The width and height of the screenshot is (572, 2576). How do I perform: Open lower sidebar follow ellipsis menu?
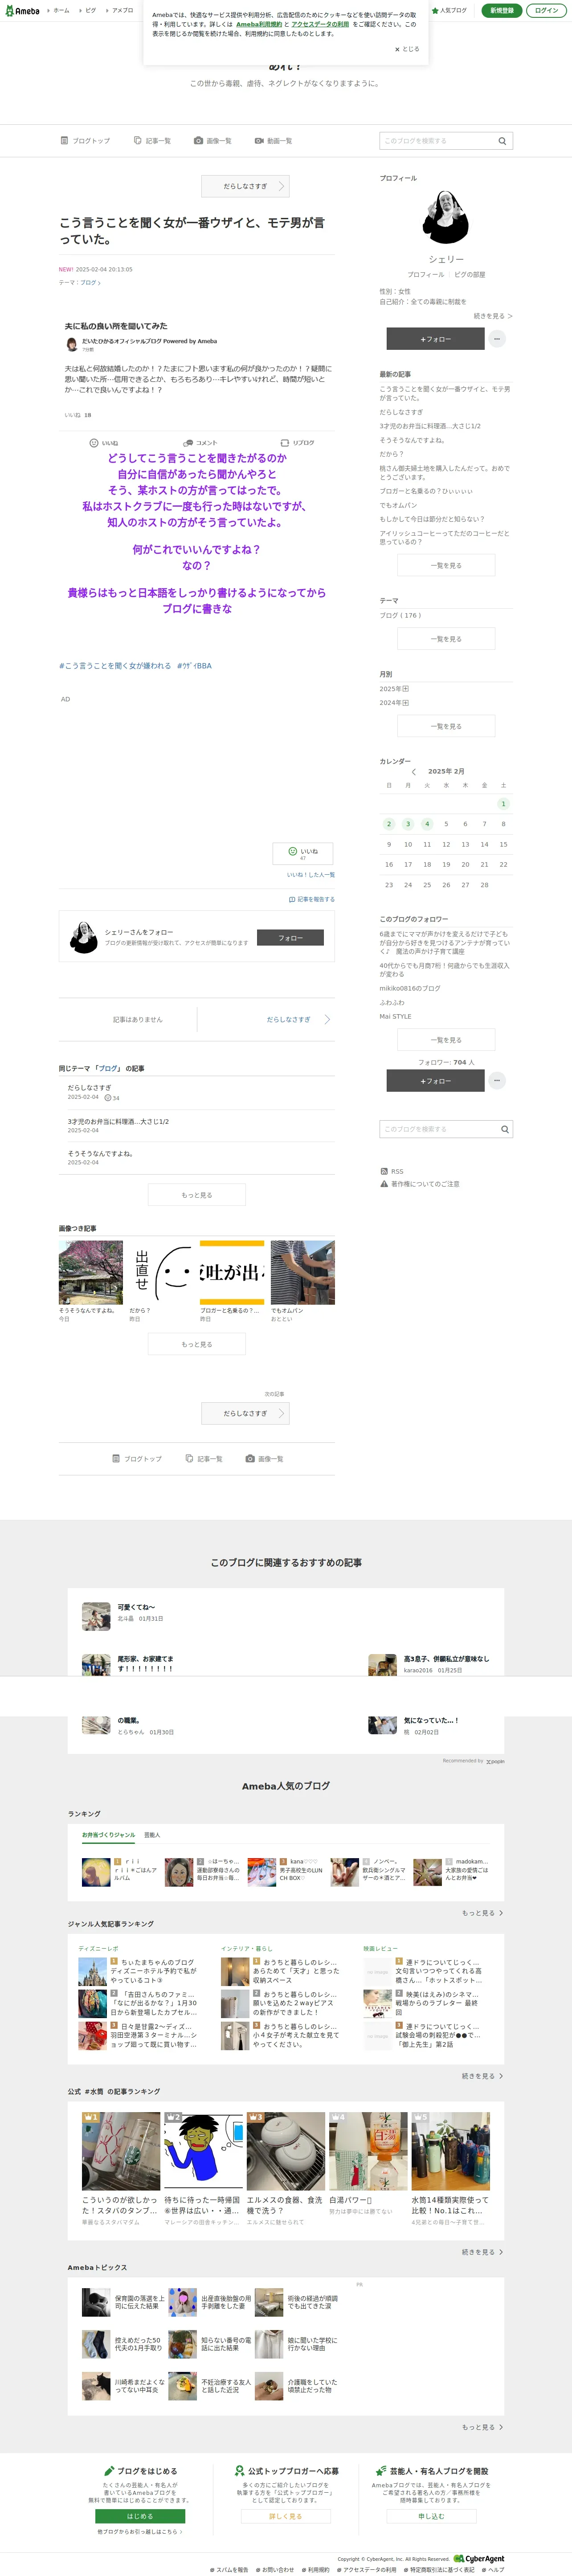[x=497, y=1081]
